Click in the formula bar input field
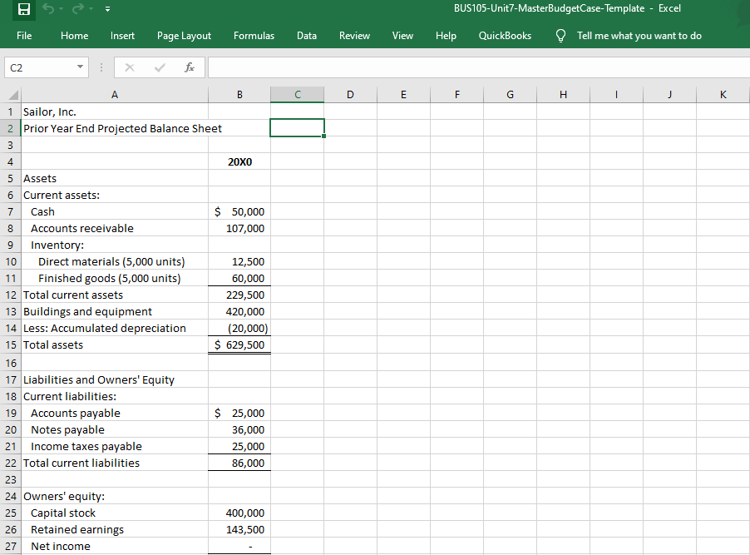 (x=479, y=67)
